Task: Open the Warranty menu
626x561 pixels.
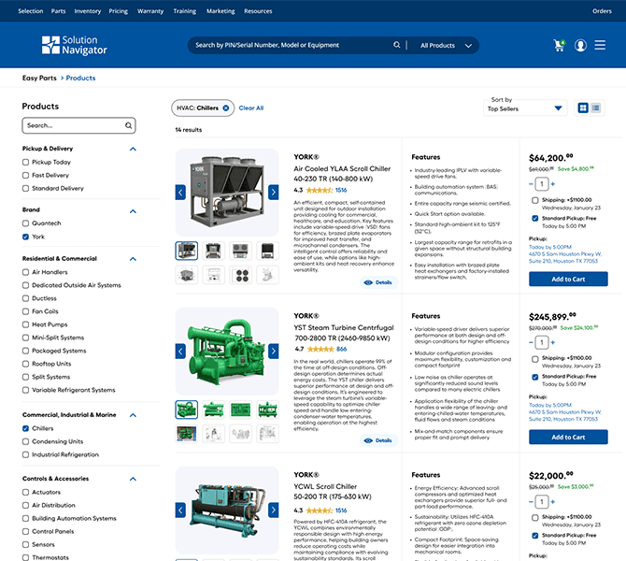Action: (x=150, y=11)
